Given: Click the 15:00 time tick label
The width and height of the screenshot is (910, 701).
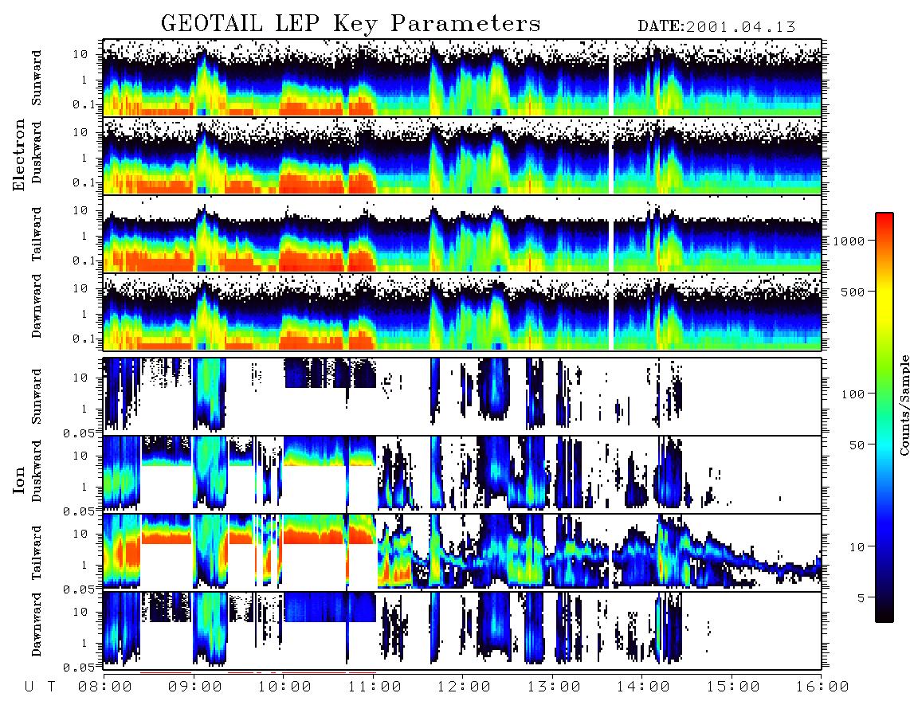Looking at the screenshot, I should (733, 687).
